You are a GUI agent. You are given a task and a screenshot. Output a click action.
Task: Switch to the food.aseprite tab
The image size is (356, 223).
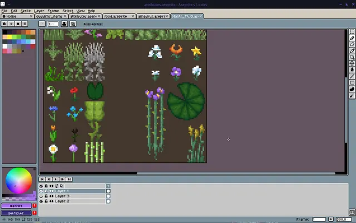pyautogui.click(x=118, y=16)
